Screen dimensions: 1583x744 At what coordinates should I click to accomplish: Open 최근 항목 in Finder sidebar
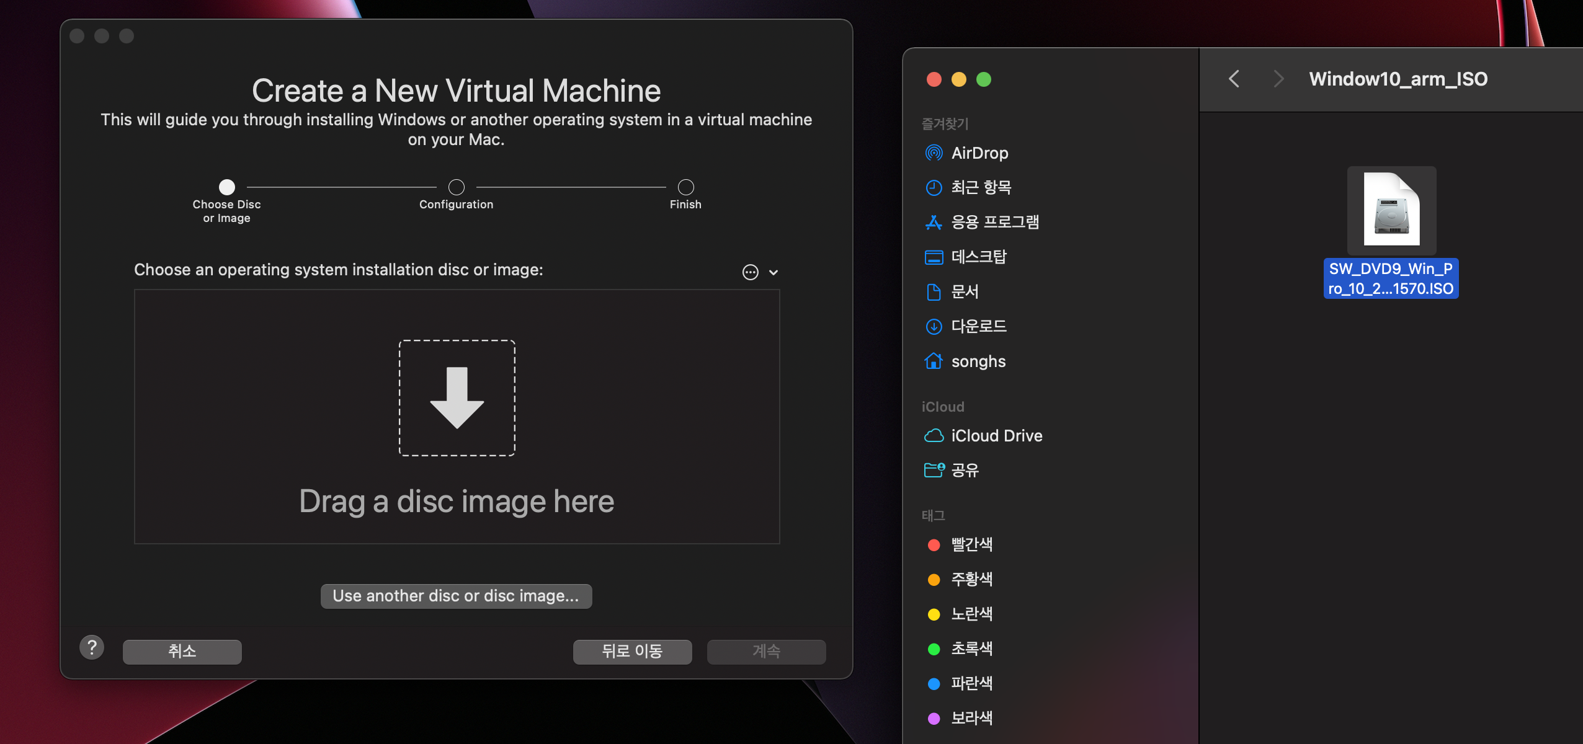[x=981, y=187]
